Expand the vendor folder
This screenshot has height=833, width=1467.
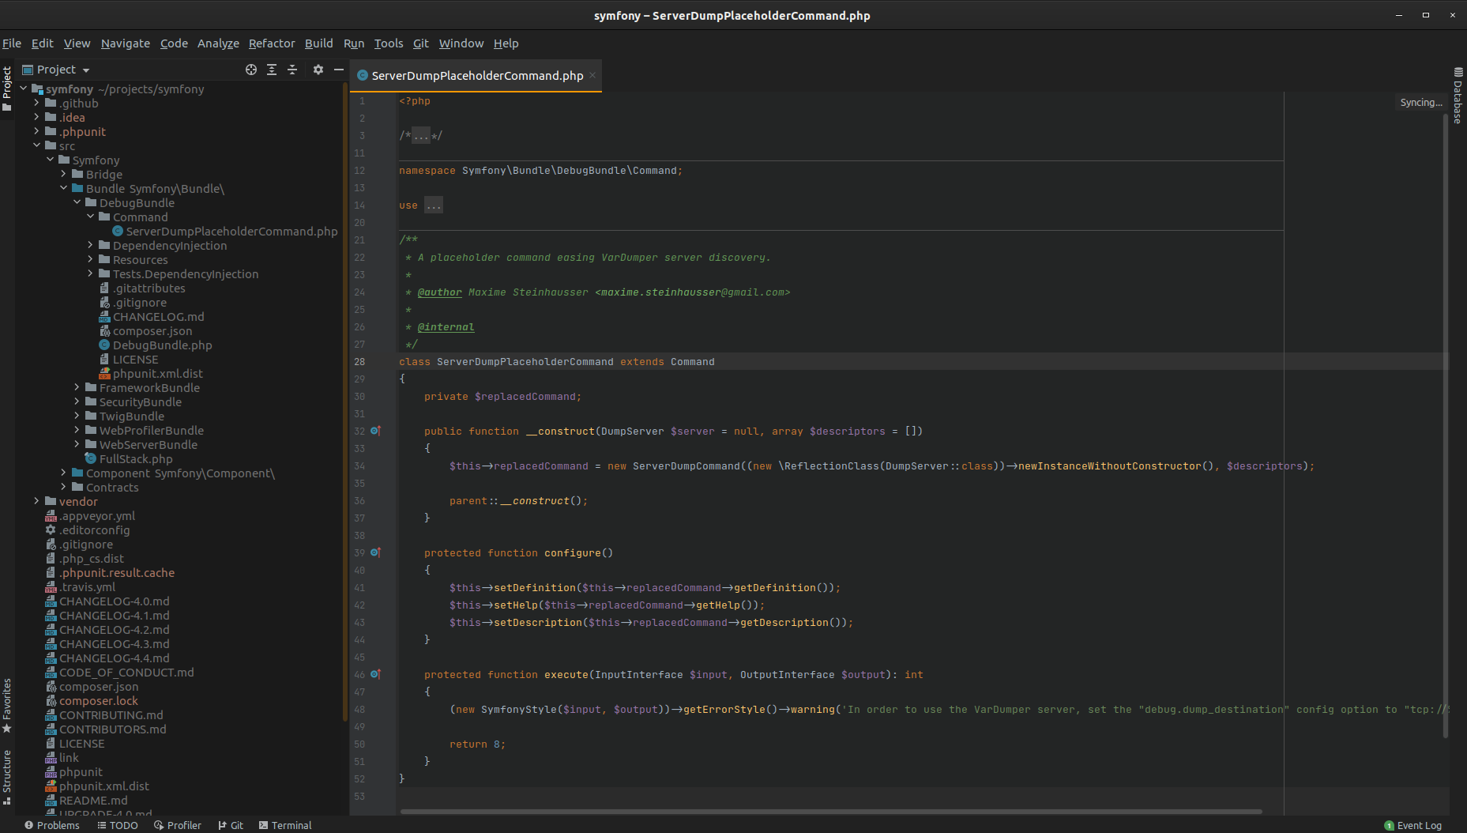point(36,501)
